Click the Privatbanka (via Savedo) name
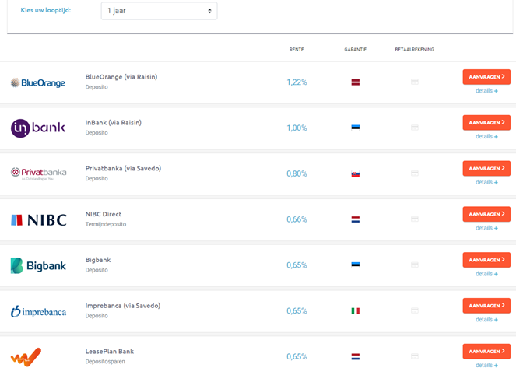The image size is (516, 375). (x=124, y=168)
